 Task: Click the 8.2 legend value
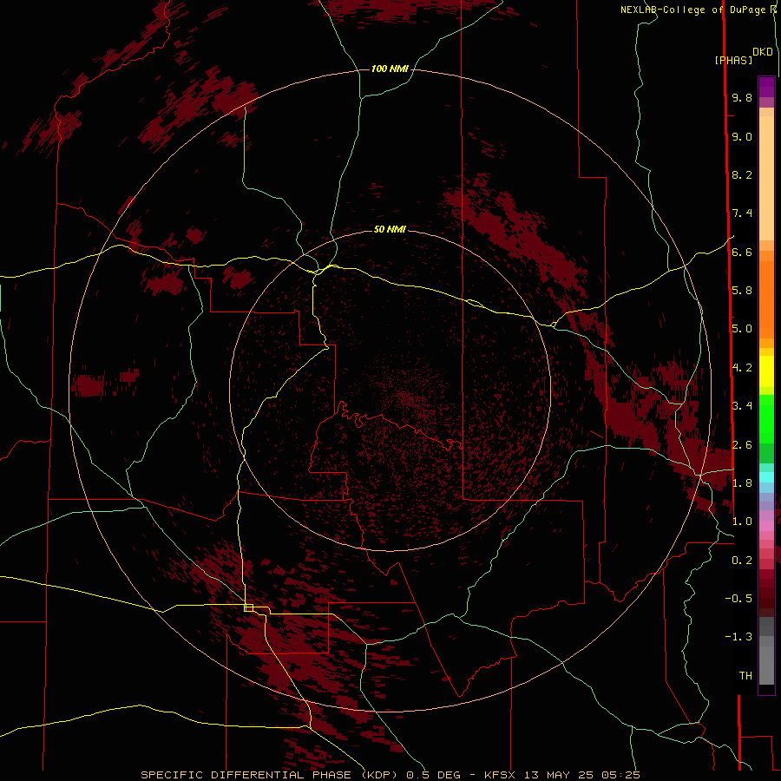pos(742,174)
